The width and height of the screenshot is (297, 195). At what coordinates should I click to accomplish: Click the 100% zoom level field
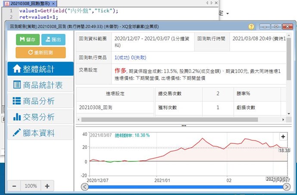(31, 186)
